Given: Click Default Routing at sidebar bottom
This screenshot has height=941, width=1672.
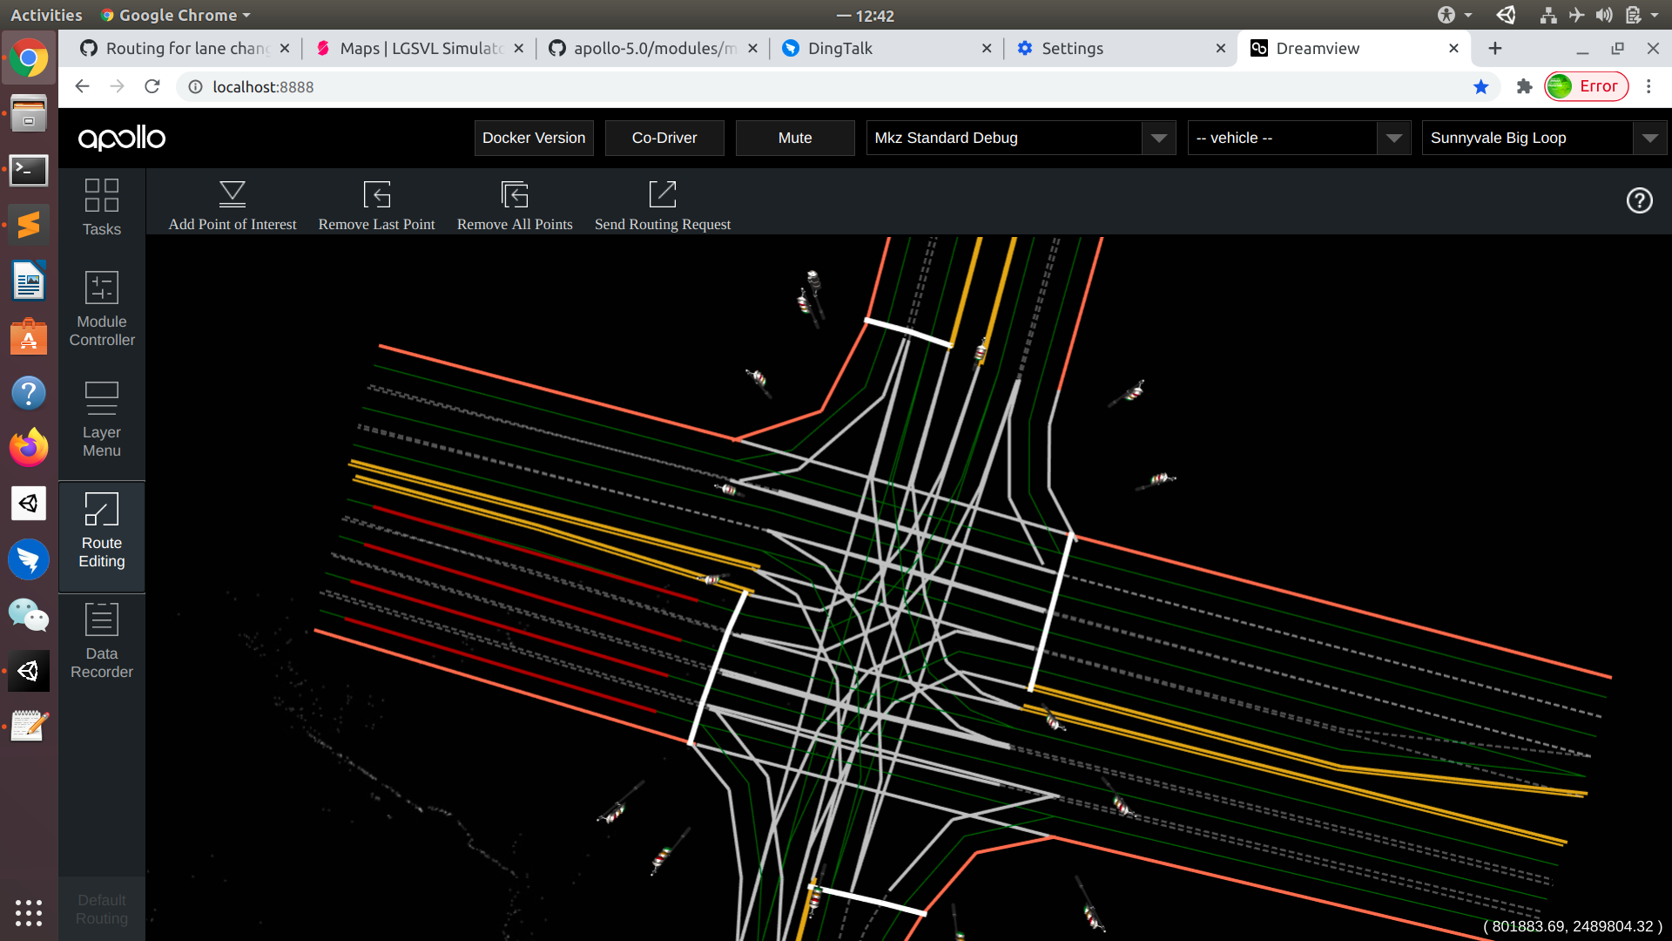Looking at the screenshot, I should pyautogui.click(x=102, y=909).
